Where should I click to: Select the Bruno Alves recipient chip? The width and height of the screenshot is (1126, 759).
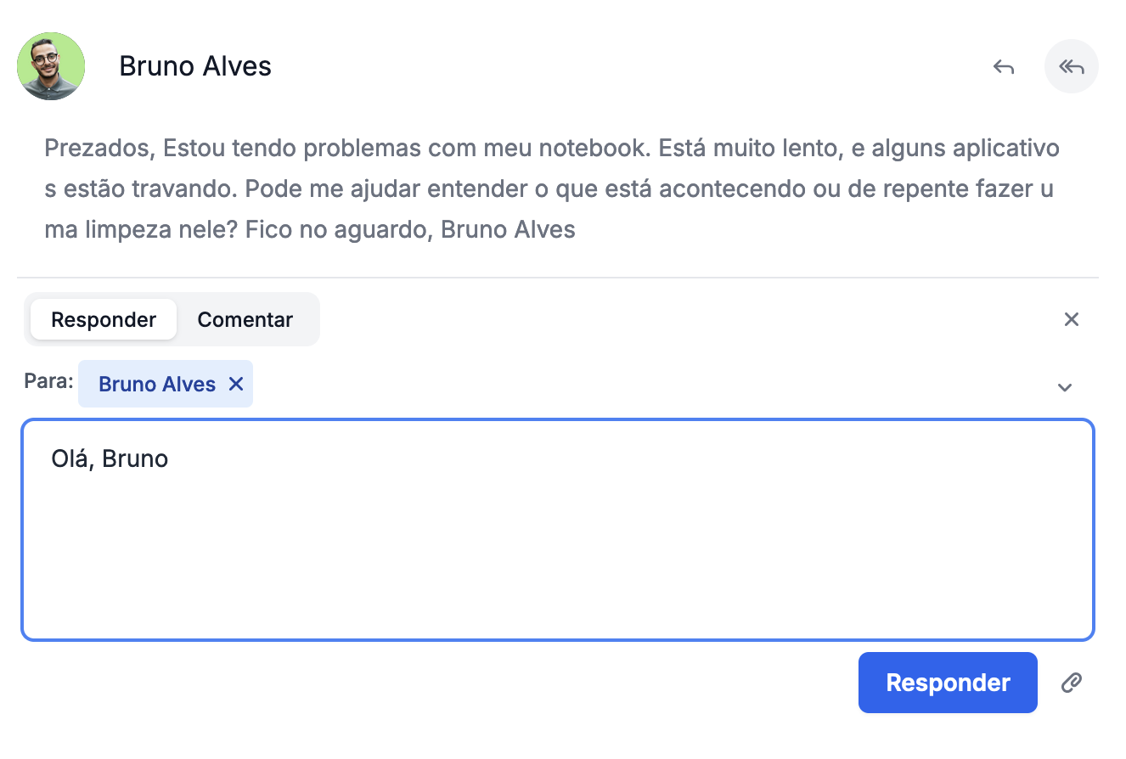157,385
